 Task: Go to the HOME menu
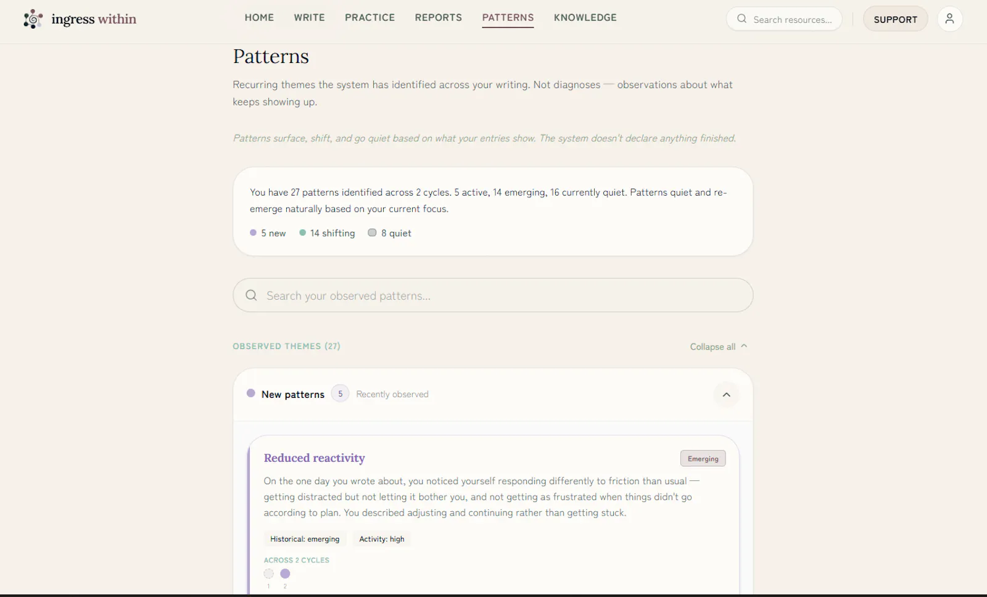click(259, 18)
